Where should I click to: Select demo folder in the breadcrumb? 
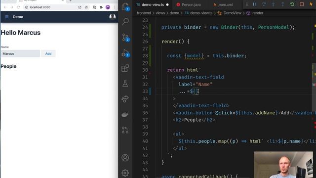pos(174,13)
